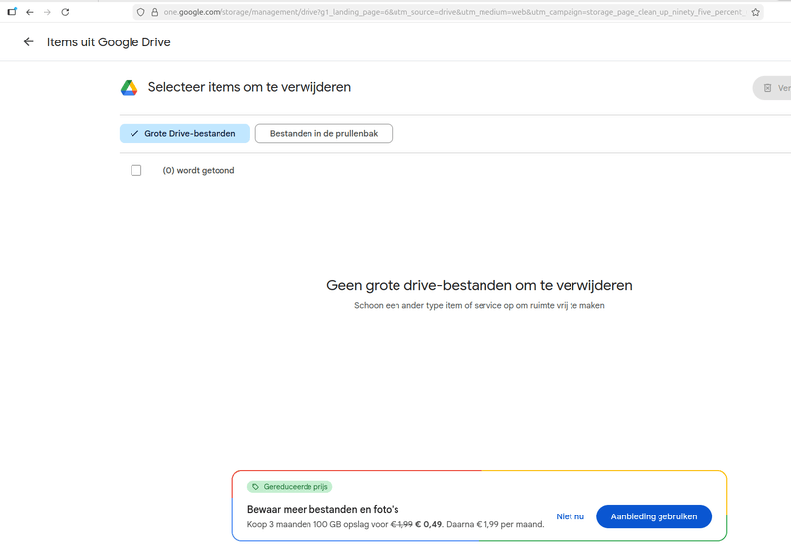The height and width of the screenshot is (555, 791).
Task: Go back using the browser back arrow
Action: tap(30, 12)
